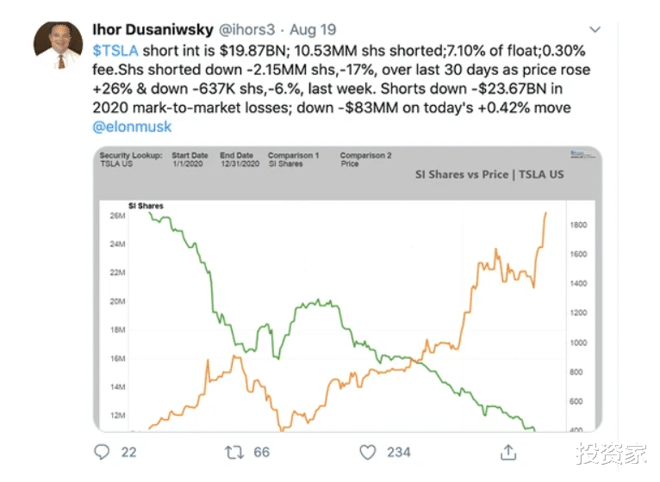This screenshot has width=660, height=482.
Task: Open the @elonmusk mention link
Action: [x=131, y=127]
